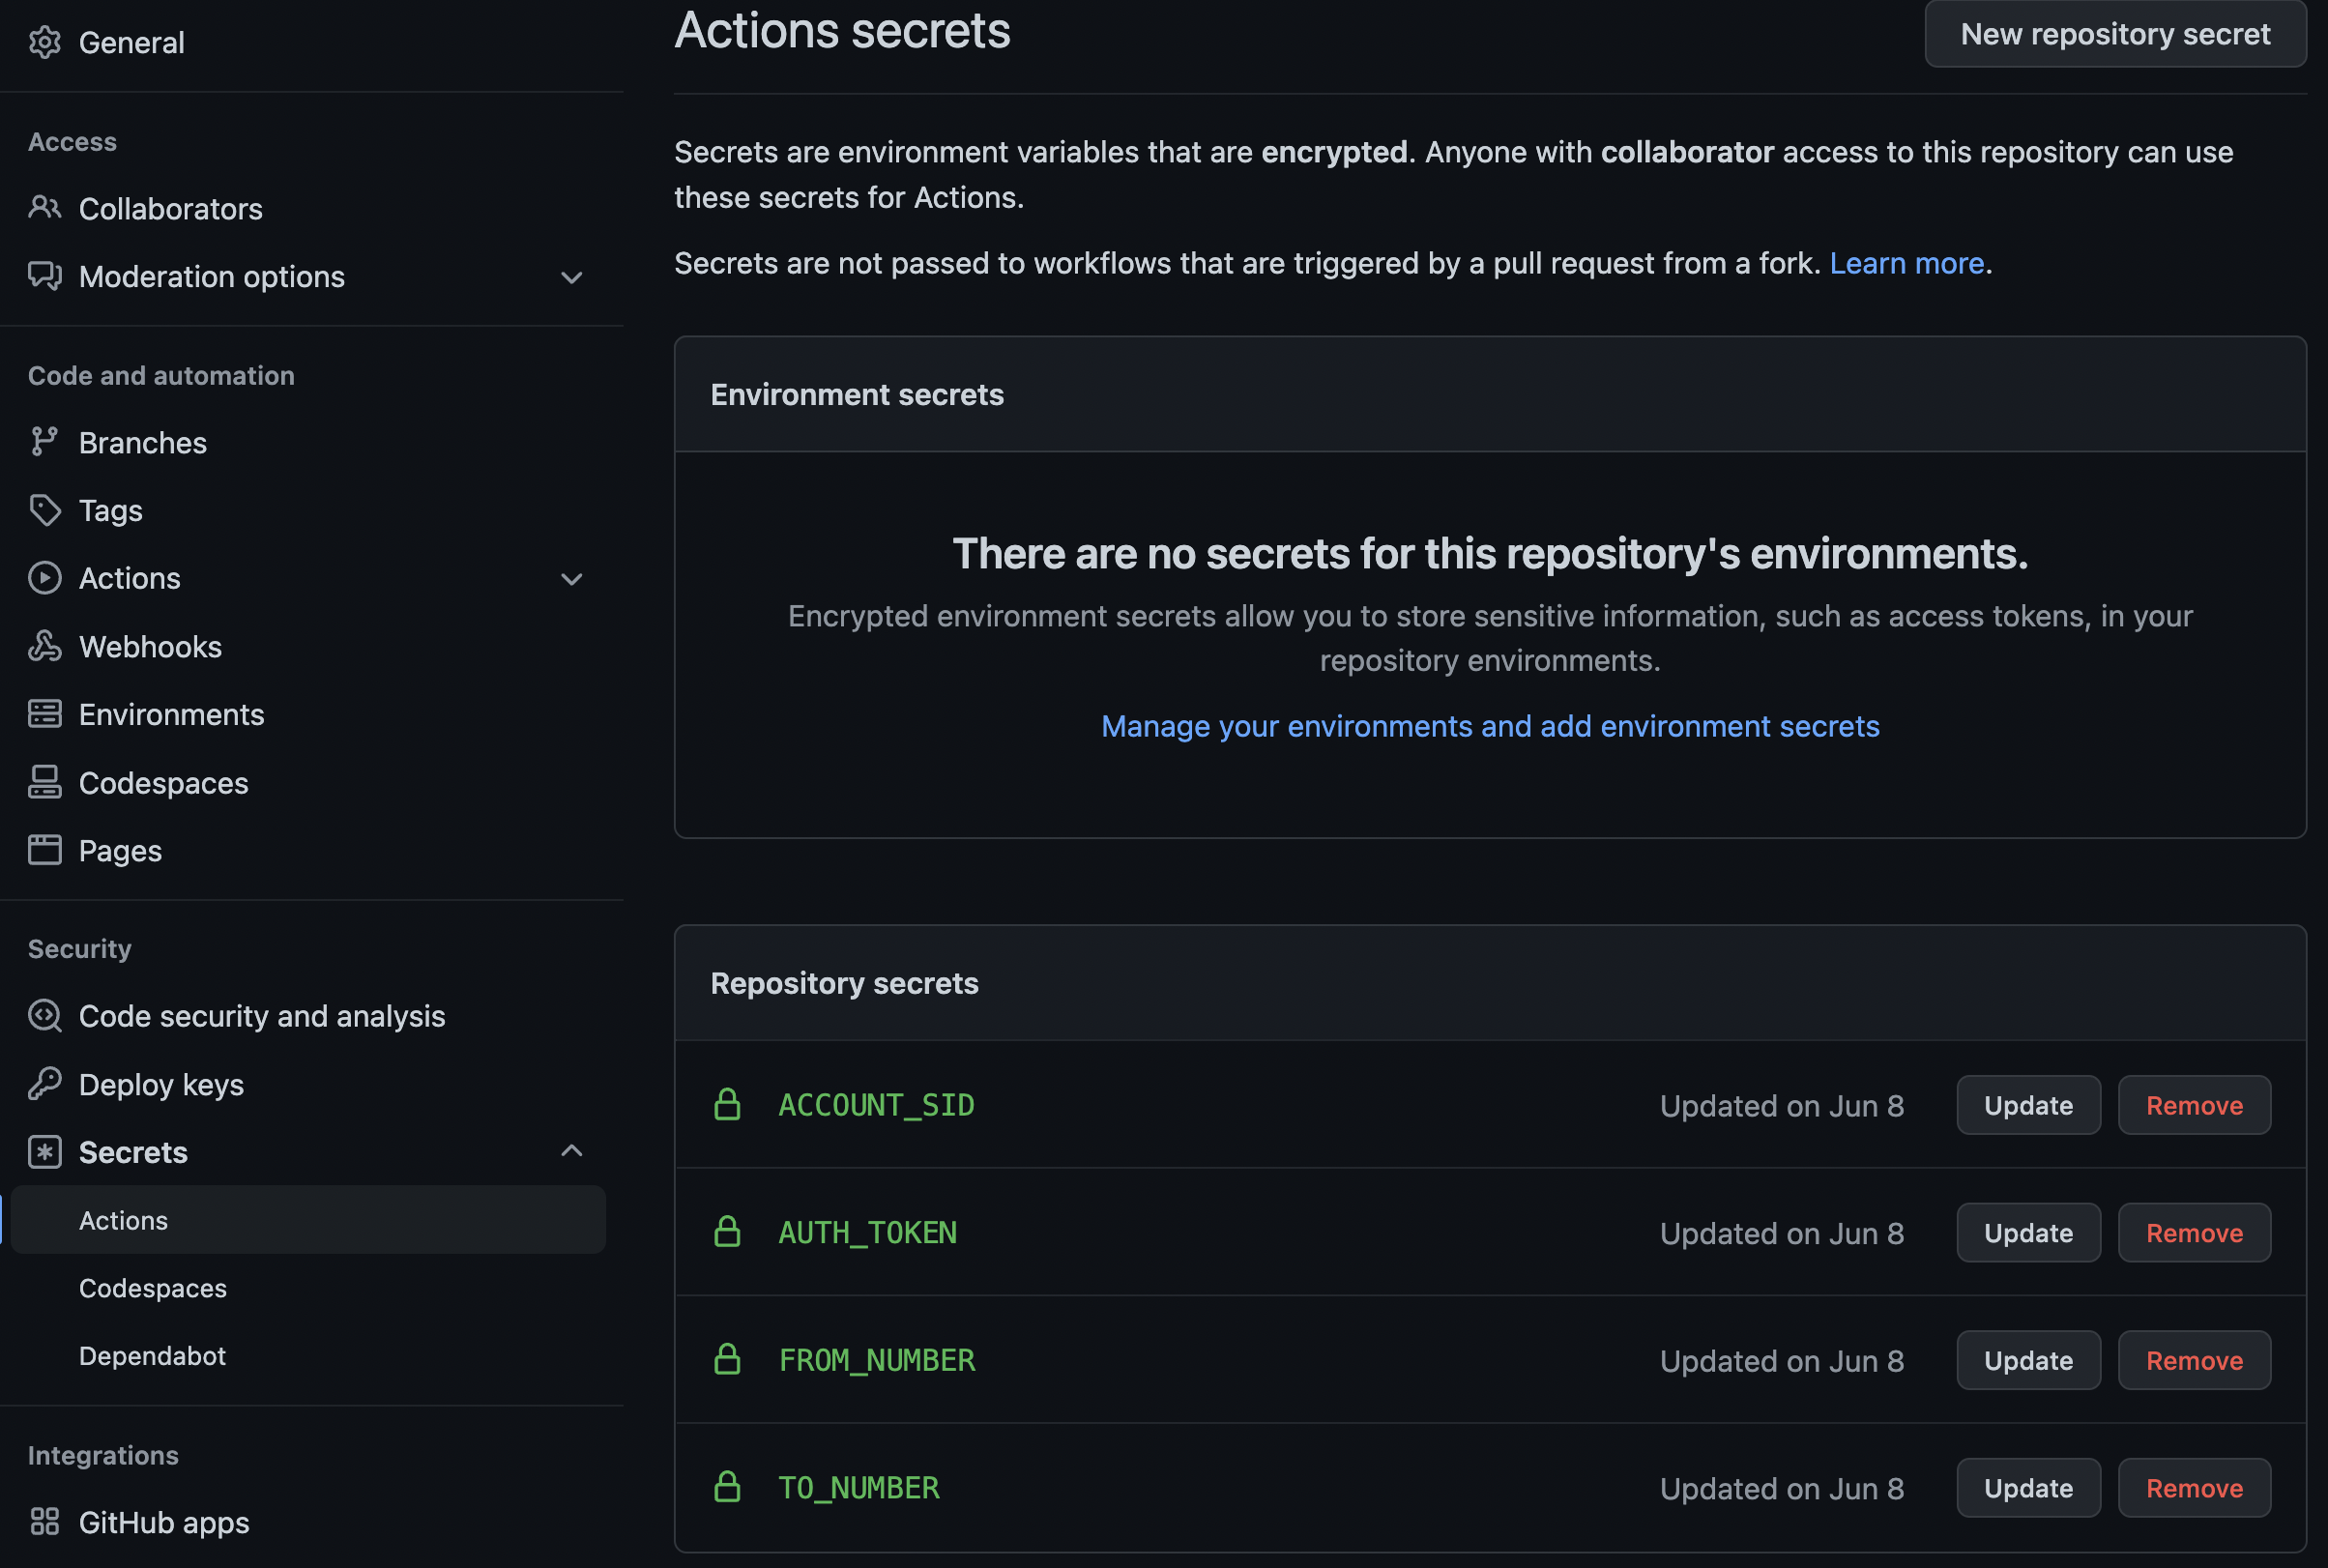This screenshot has width=2328, height=1568.
Task: Click the Branches git-branch icon
Action: click(44, 442)
